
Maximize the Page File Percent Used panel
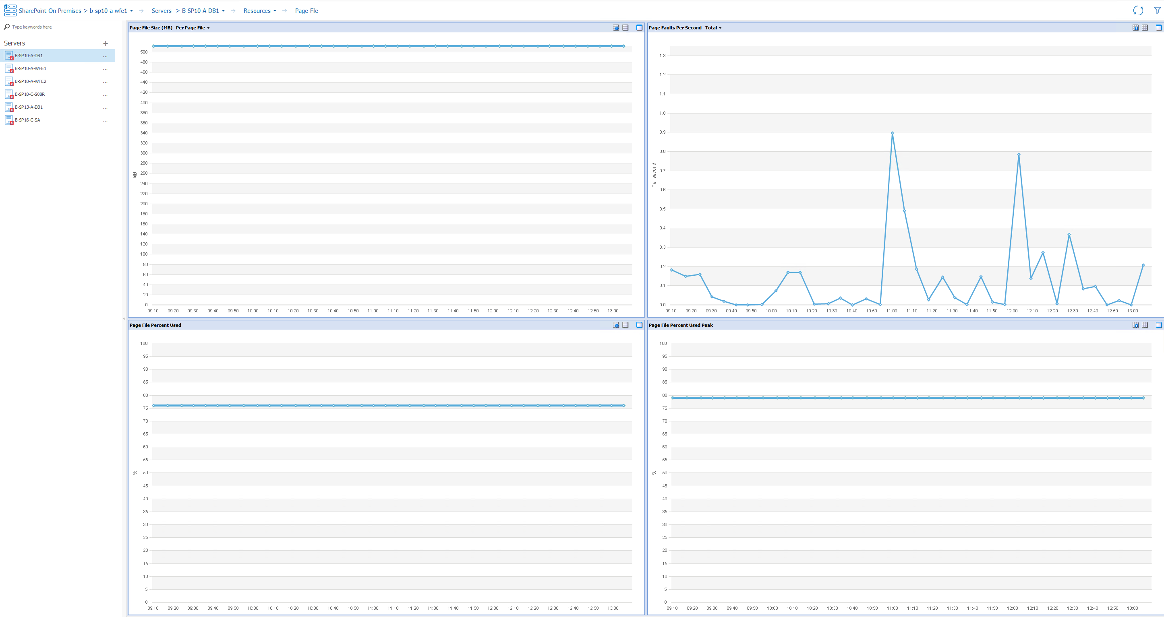coord(639,325)
